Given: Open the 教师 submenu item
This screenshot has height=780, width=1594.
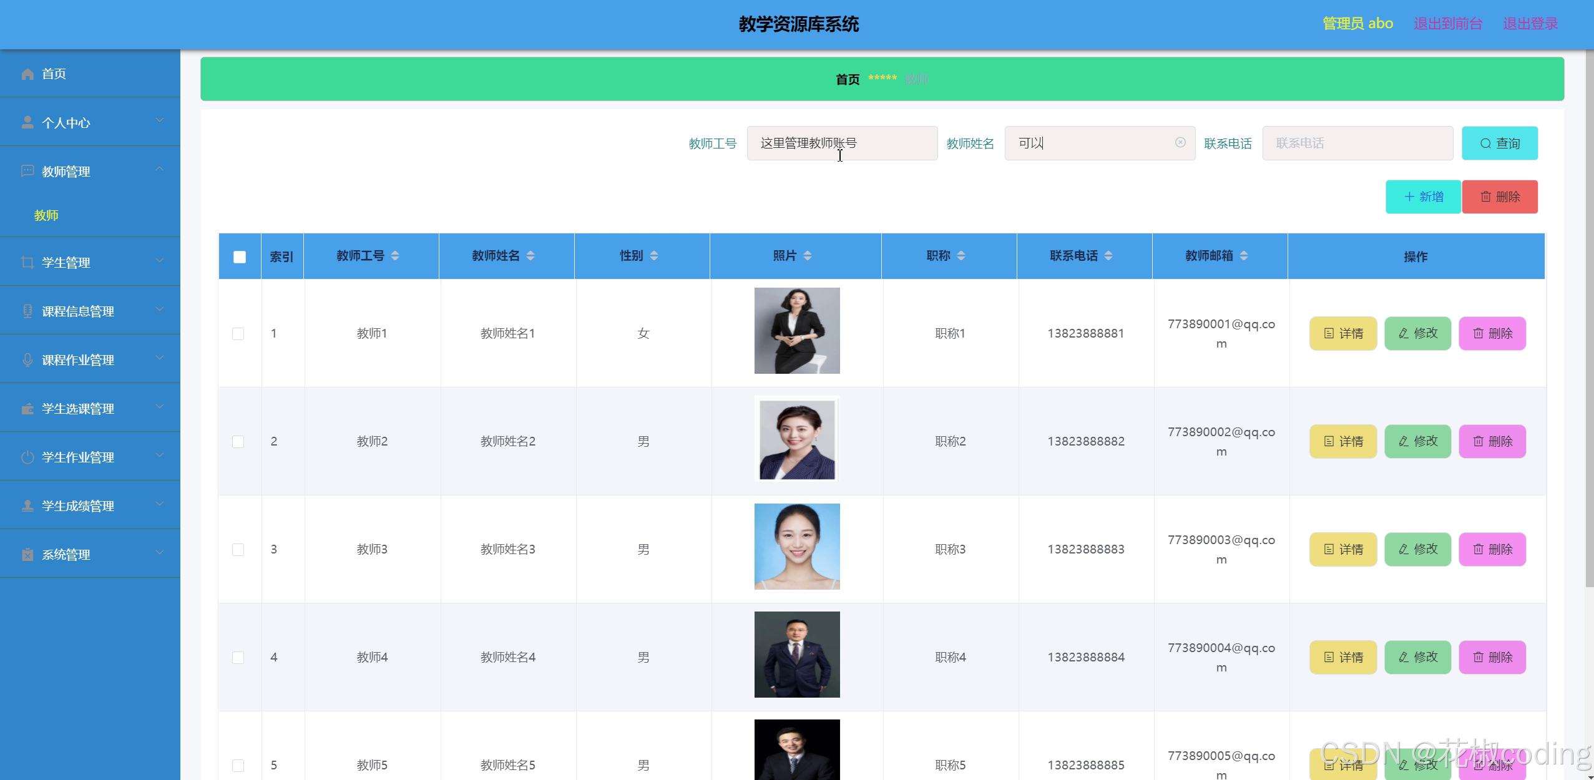Looking at the screenshot, I should pos(46,215).
